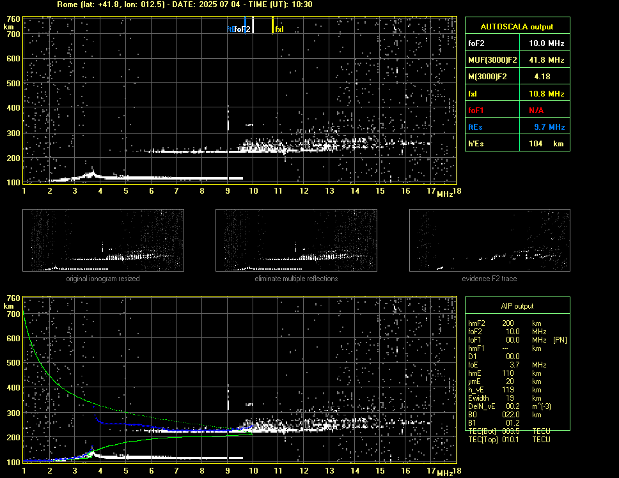This screenshot has width=619, height=478.
Task: Select the foF2 label in AIP output
Action: point(475,332)
